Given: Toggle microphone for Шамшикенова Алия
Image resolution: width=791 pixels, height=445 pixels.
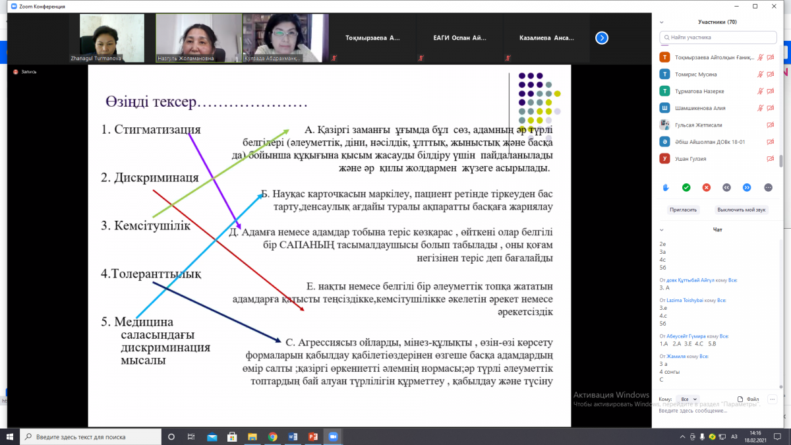Looking at the screenshot, I should pos(760,108).
